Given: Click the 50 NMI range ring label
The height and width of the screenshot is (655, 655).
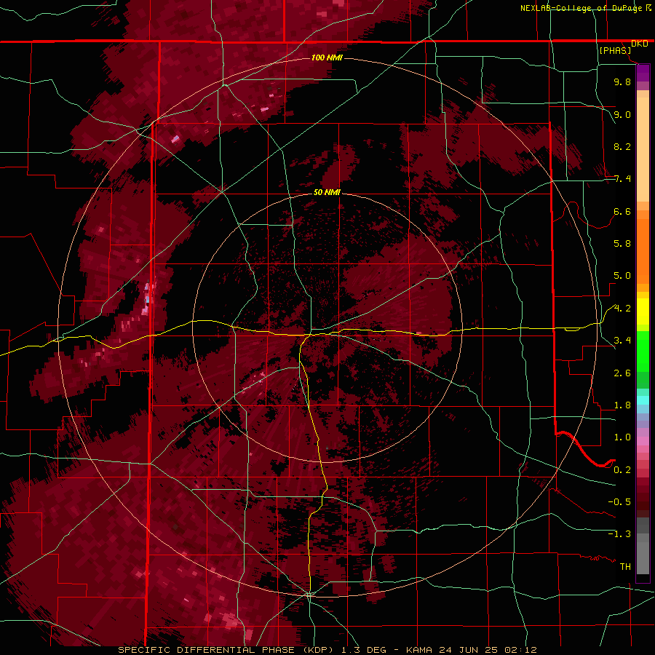Looking at the screenshot, I should click(x=327, y=192).
